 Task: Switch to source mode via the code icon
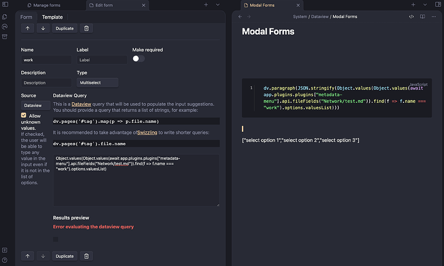click(x=411, y=17)
